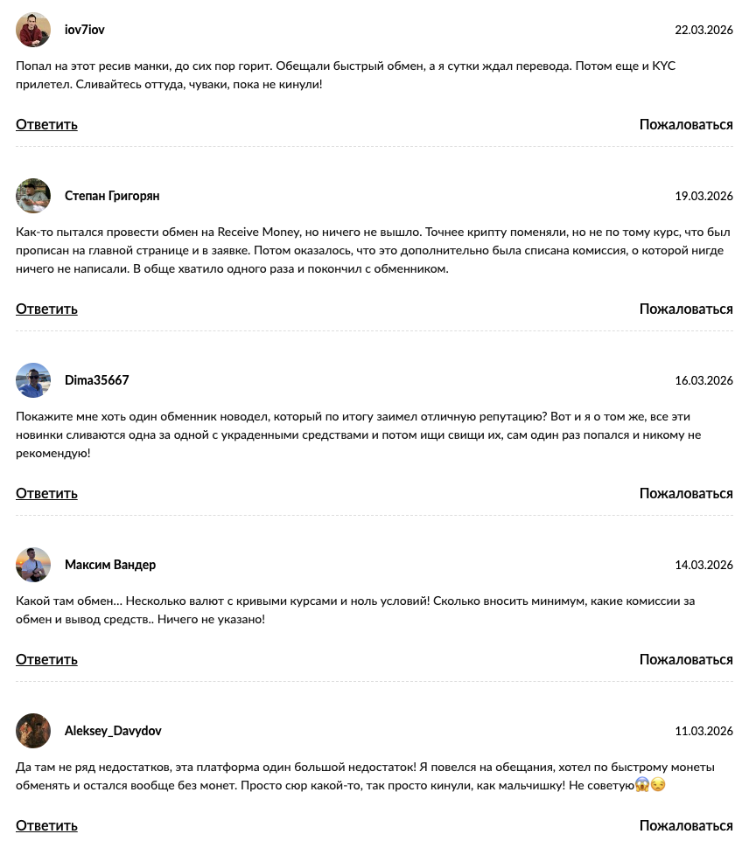
Task: Open the Aleksey_Davydov username
Action: pyautogui.click(x=113, y=731)
